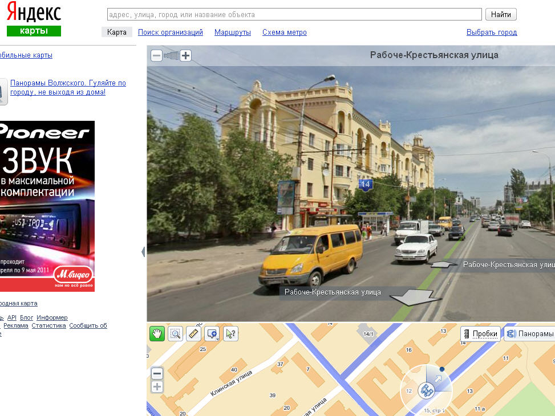Image resolution: width=555 pixels, height=416 pixels.
Task: Click the 15, стр 1 building label
Action: (x=434, y=411)
